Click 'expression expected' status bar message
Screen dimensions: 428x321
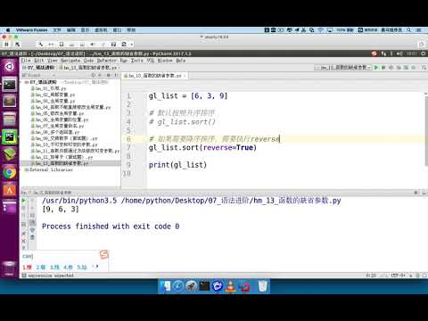51,276
